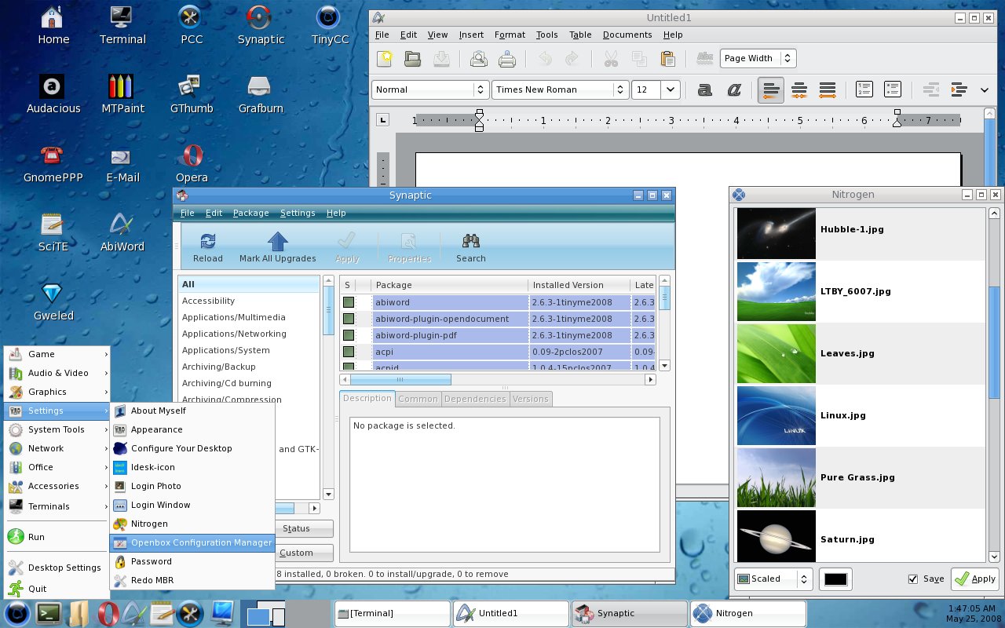Click the Search binoculars in Synaptic
The image size is (1005, 628).
[471, 247]
